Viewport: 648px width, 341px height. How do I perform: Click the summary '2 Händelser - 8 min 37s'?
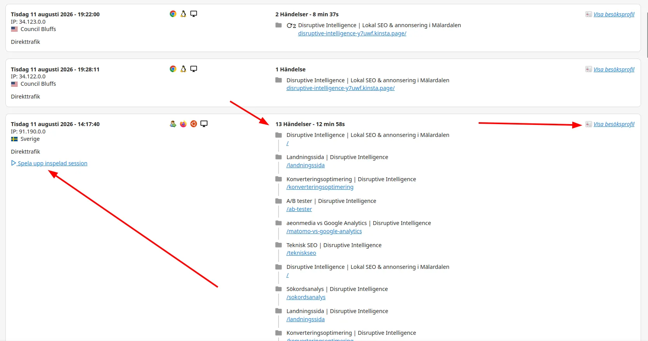[307, 14]
